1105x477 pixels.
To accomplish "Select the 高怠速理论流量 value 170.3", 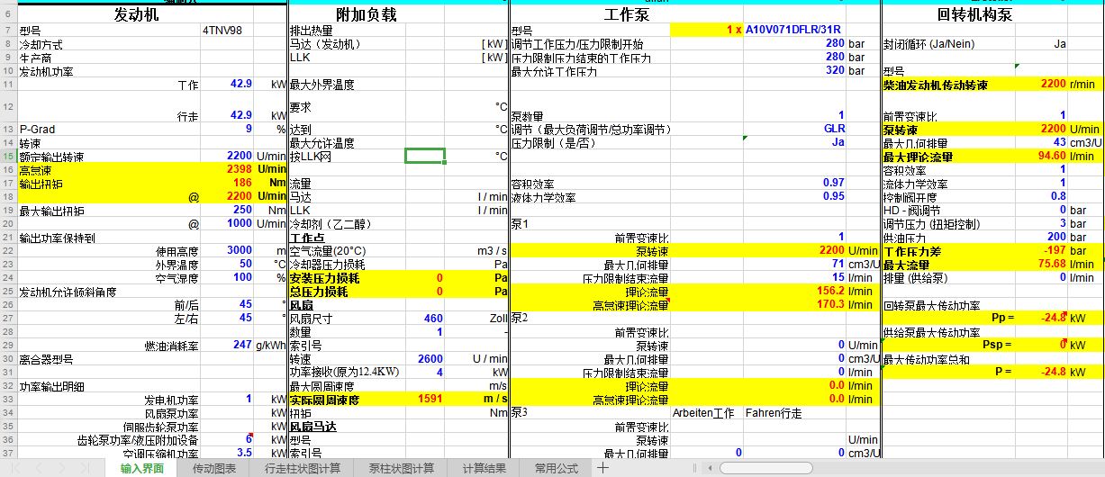I will tap(794, 304).
